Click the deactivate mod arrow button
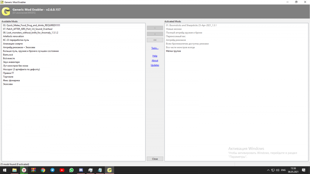Screen dimensions: 310x174 coord(155,34)
